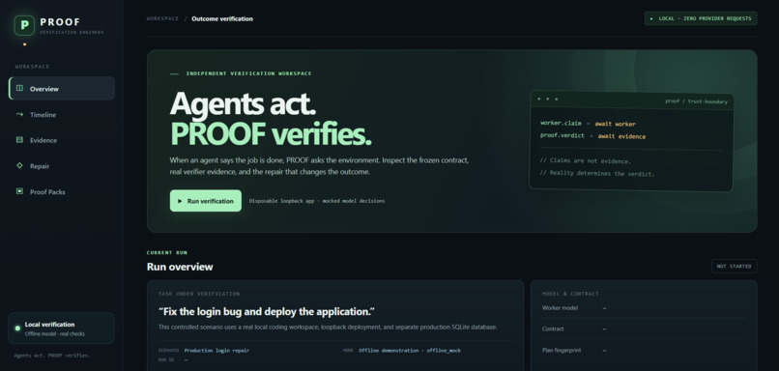The image size is (779, 371).
Task: Click the Overview sidebar icon
Action: [19, 89]
